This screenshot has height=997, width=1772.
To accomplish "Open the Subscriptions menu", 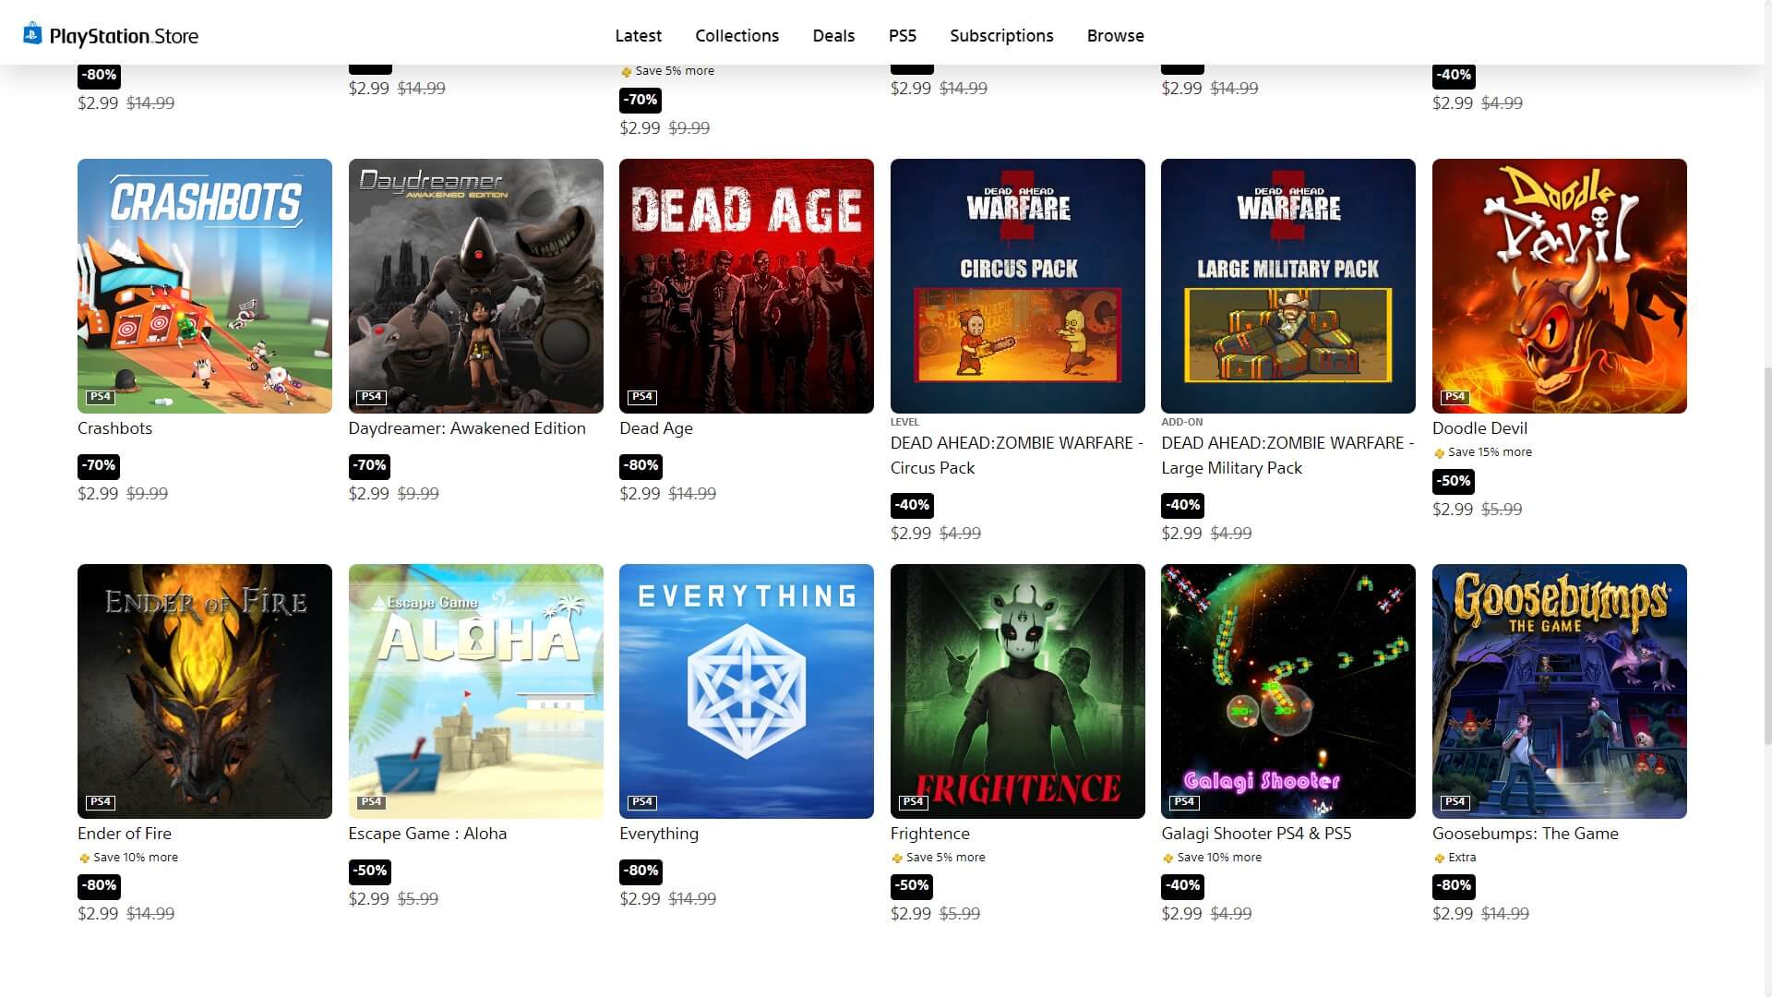I will 1001,35.
